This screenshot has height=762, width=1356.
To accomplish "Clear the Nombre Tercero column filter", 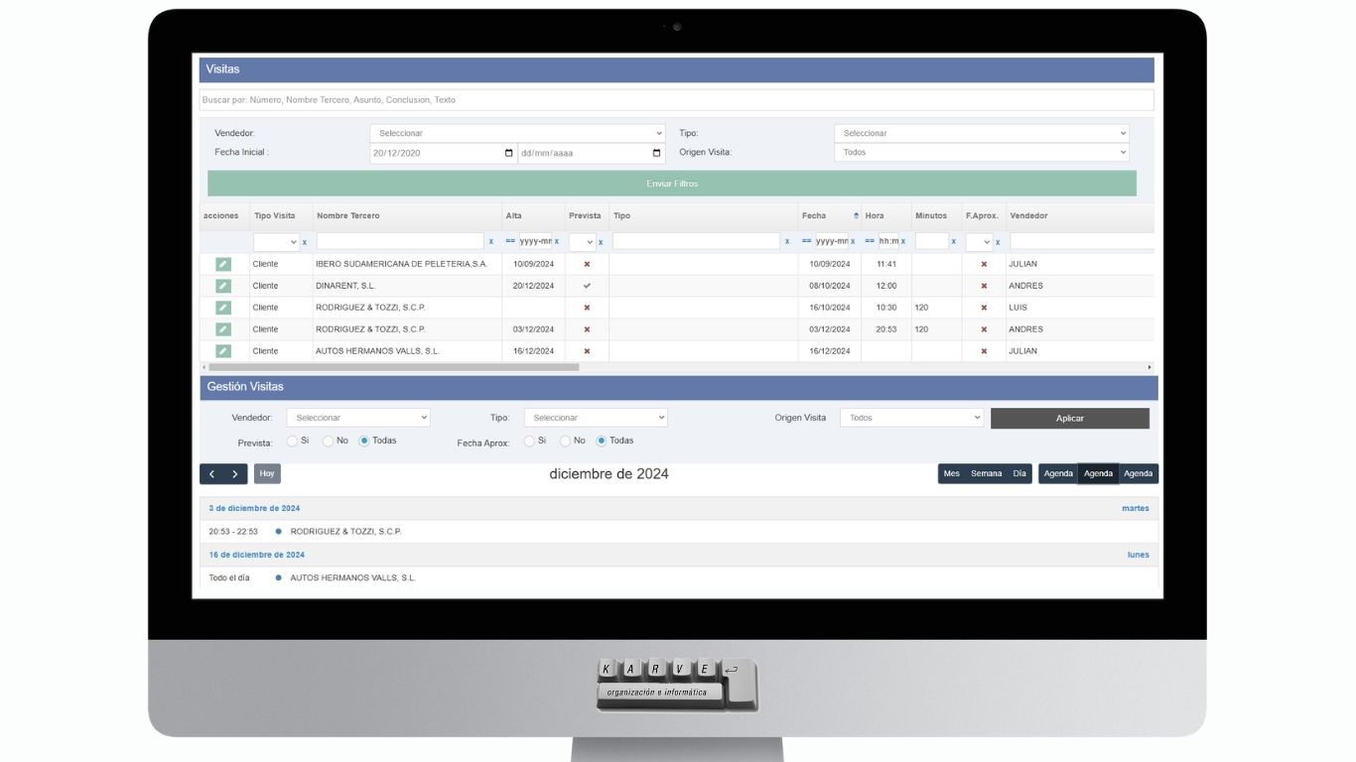I will [x=490, y=241].
